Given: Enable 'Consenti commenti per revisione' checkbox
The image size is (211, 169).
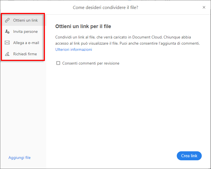Looking at the screenshot, I should (x=58, y=63).
